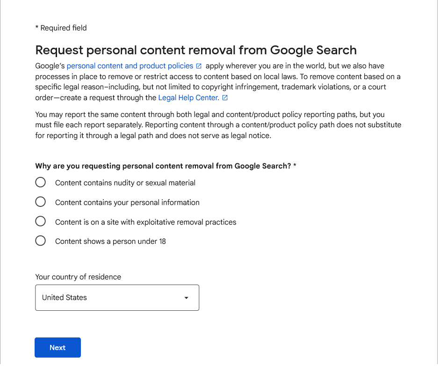Screen dimensions: 440x366
Task: Toggle the under-18 content radio button
Action: (40, 241)
